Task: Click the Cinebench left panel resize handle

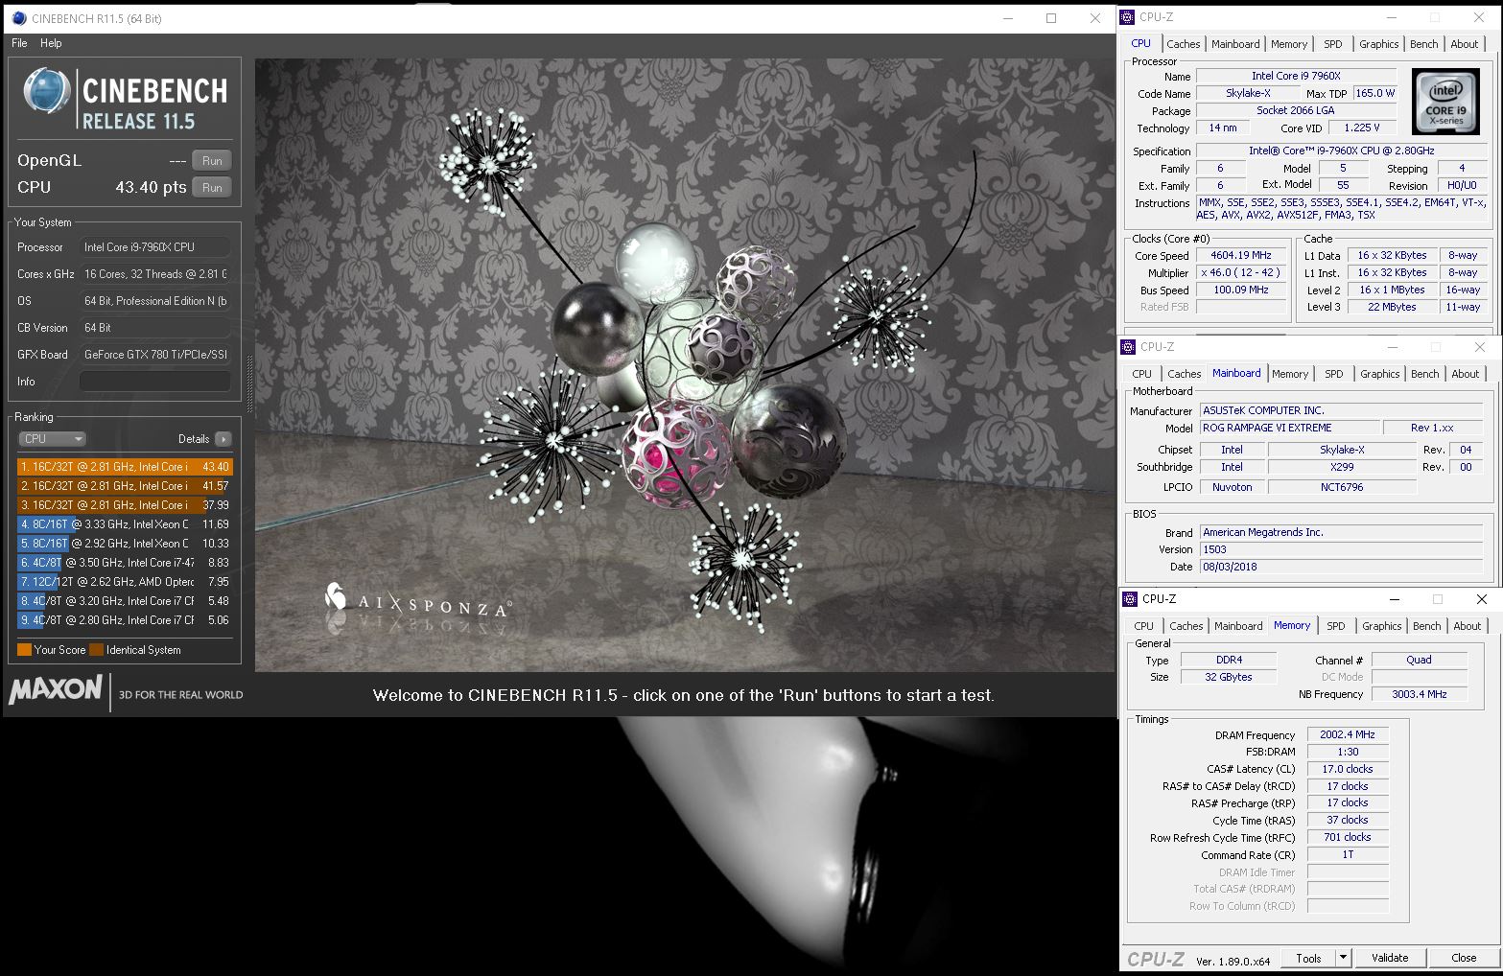Action: click(x=249, y=383)
